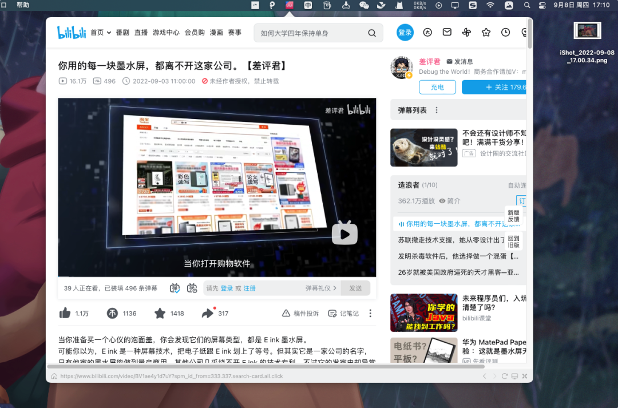Open the 漫画 navigation item

coord(216,32)
